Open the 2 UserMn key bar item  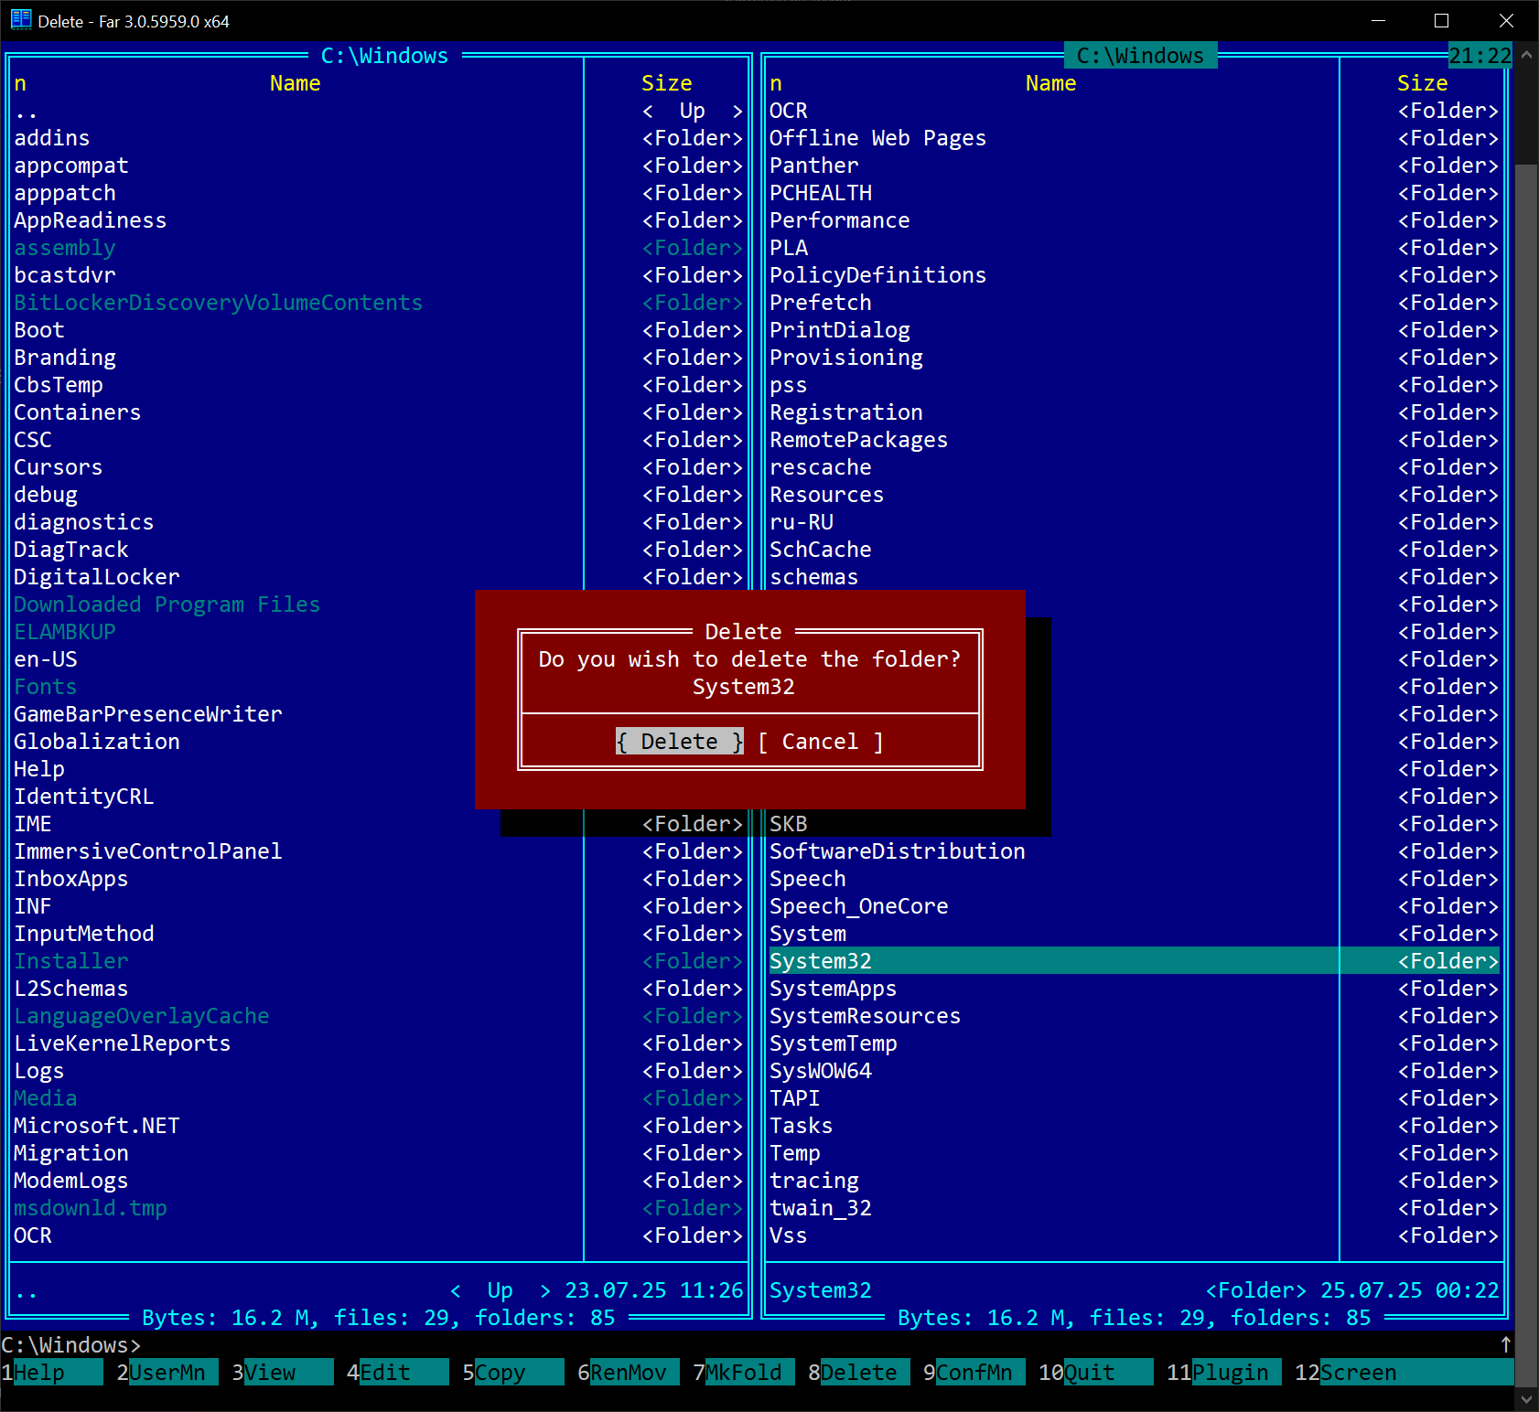click(167, 1373)
